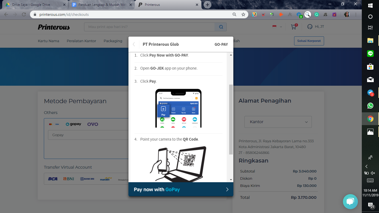Open Packaging menu
This screenshot has width=379, height=213.
click(x=113, y=41)
